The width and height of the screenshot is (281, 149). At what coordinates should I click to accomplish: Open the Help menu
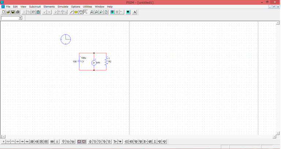pos(110,7)
